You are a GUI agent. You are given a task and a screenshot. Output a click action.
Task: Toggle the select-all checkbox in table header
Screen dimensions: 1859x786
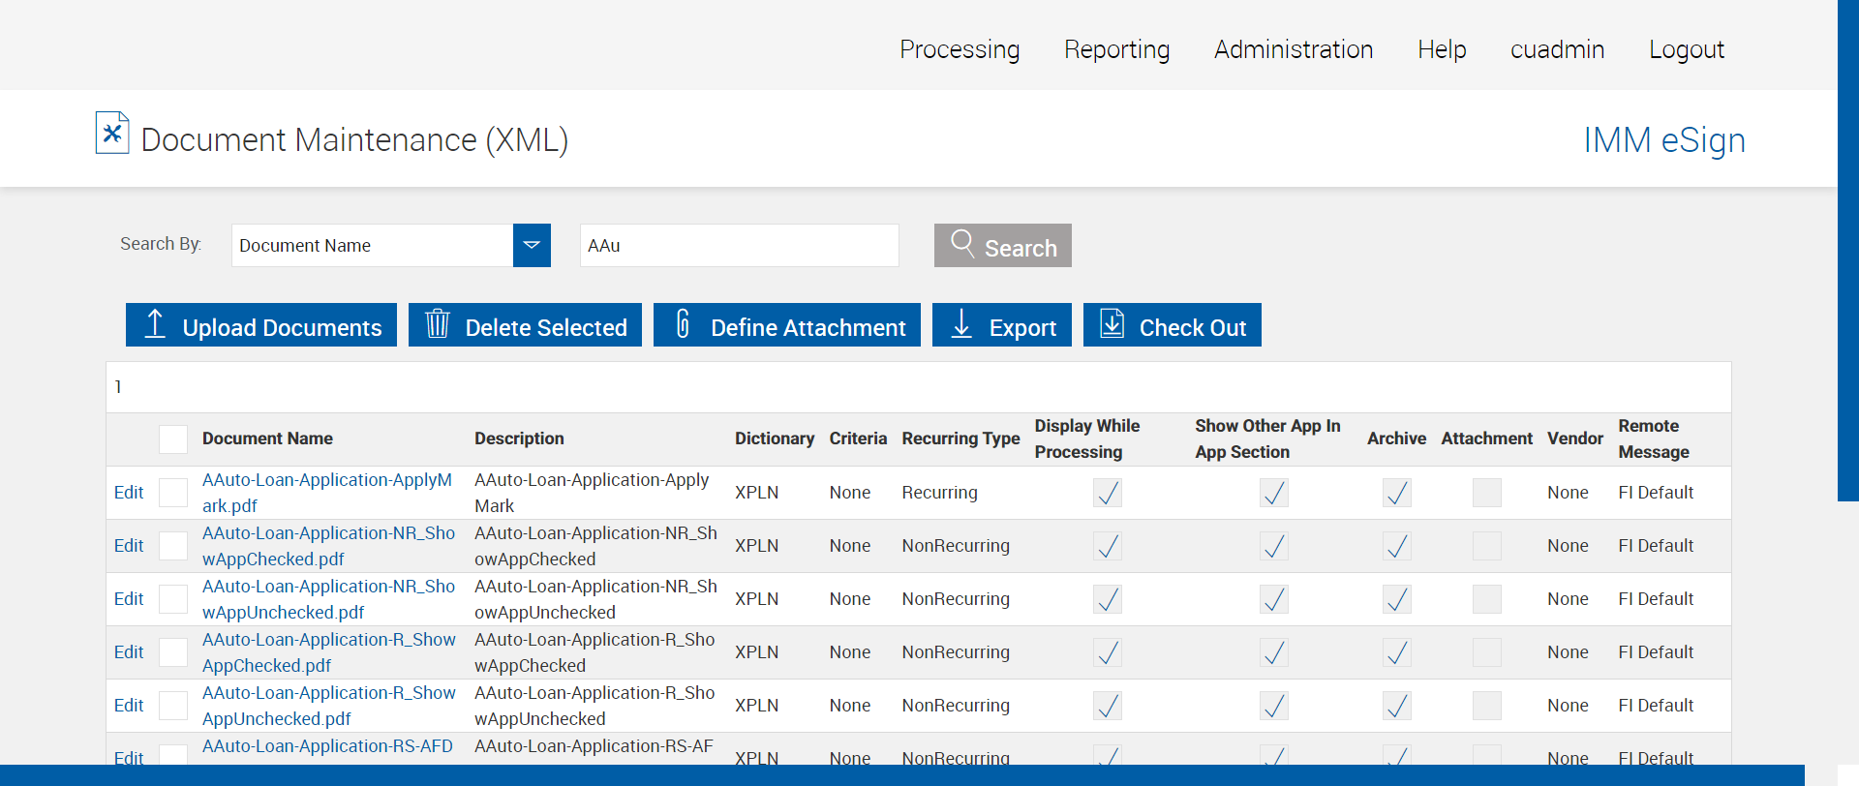click(x=173, y=439)
